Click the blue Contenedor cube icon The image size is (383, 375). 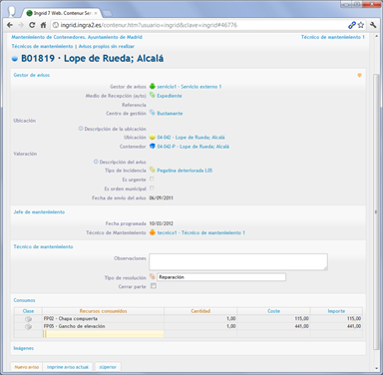(x=153, y=146)
